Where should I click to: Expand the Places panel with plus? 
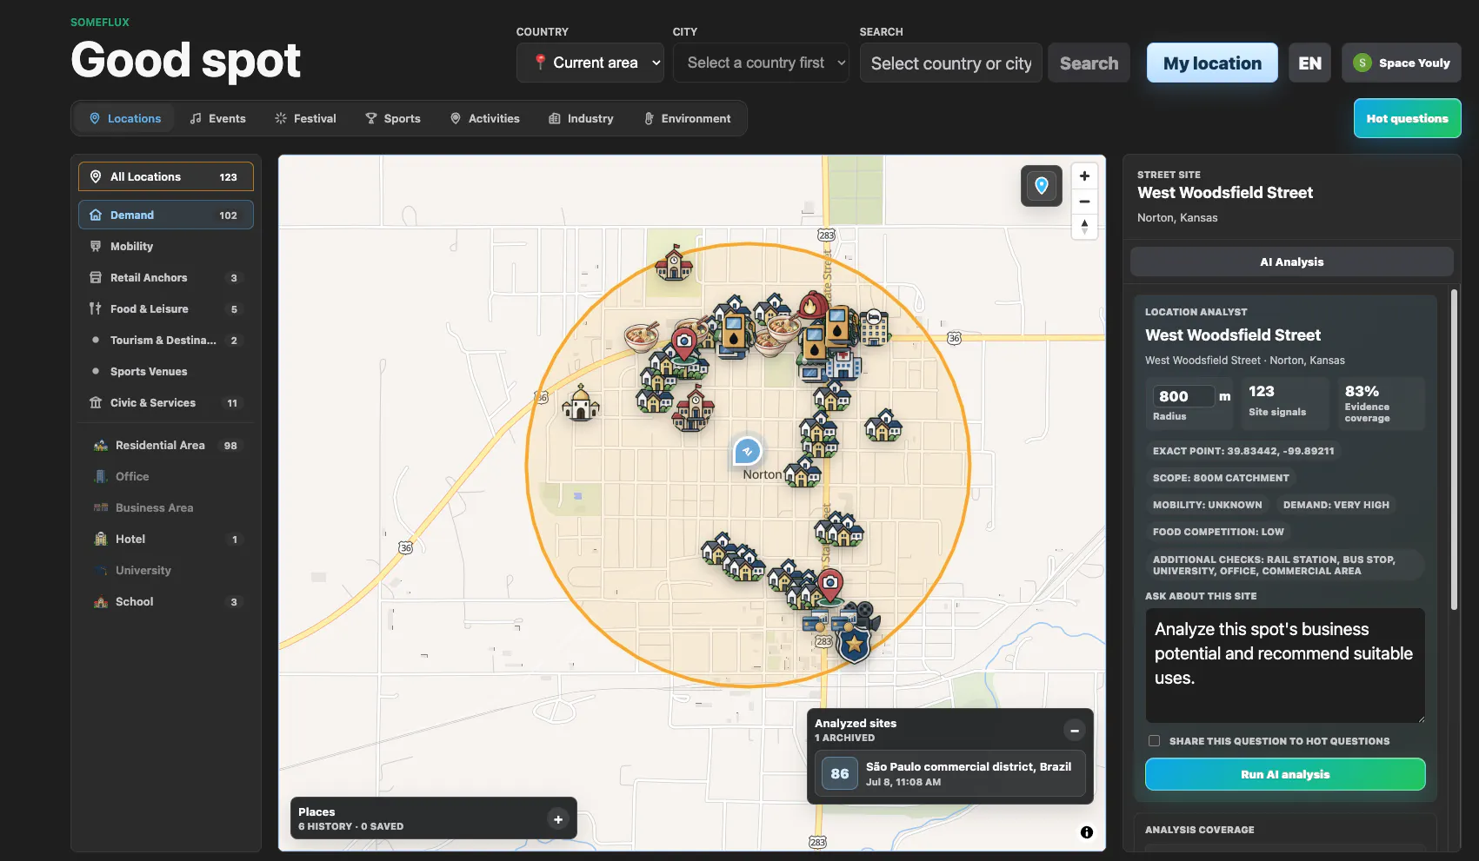(558, 819)
